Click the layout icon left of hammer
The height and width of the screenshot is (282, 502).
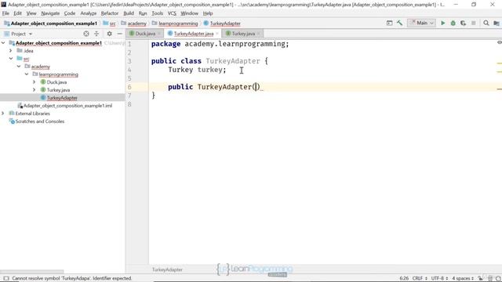[389, 23]
